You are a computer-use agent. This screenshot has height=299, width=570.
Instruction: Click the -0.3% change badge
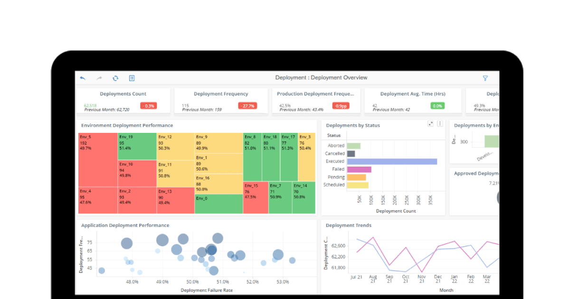click(148, 106)
